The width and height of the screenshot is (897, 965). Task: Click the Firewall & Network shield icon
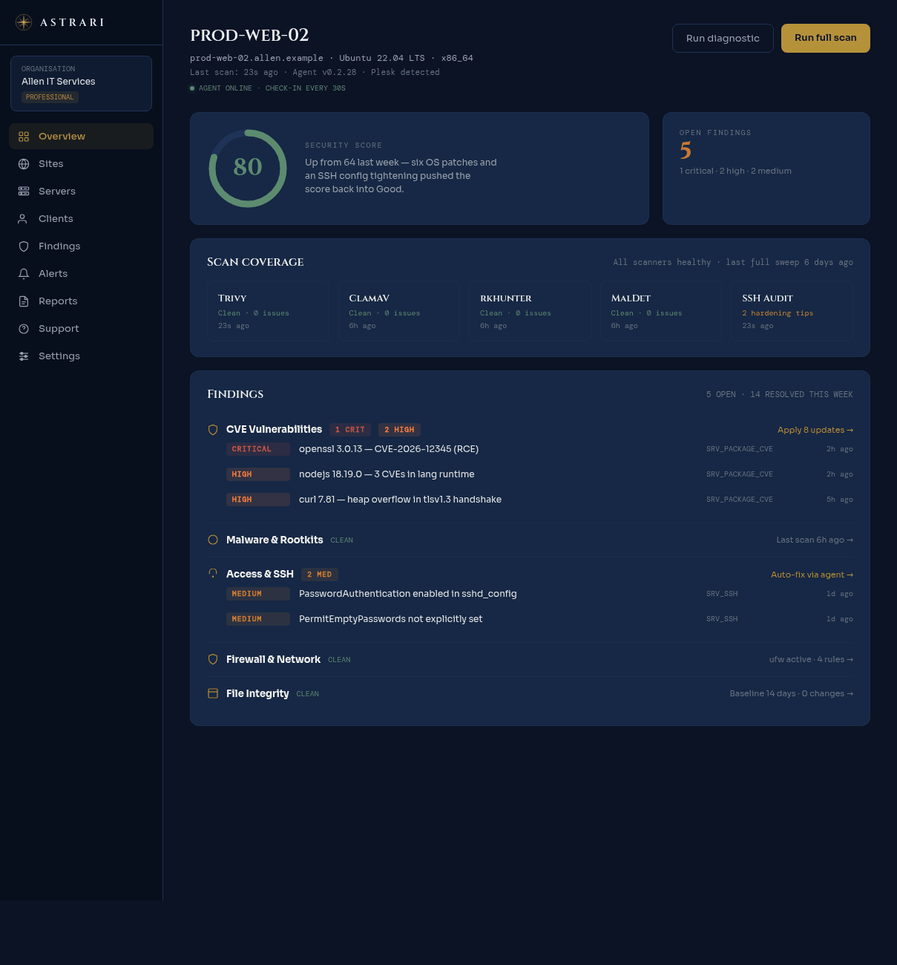[213, 659]
